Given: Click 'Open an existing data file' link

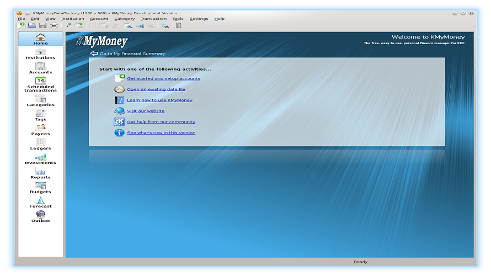Looking at the screenshot, I should [x=156, y=89].
